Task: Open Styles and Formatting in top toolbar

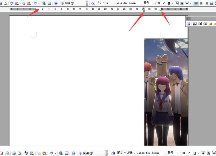Action: tap(93, 3)
